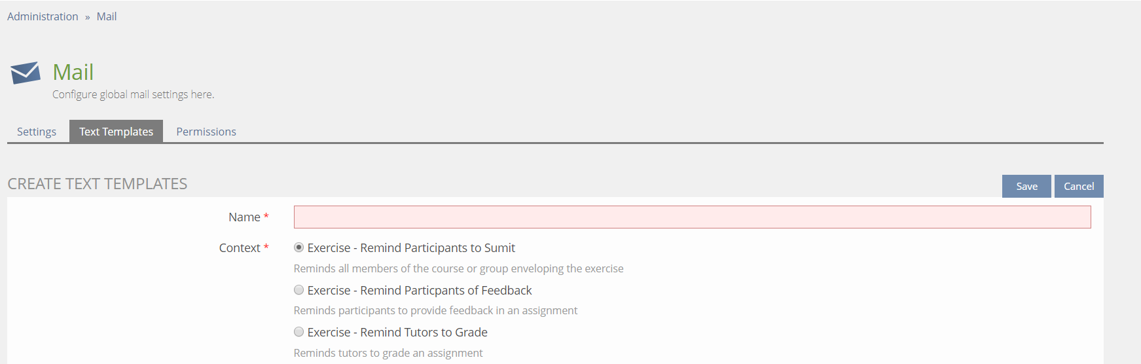Focus the Name input field
Screen dimensions: 1141x364
[692, 217]
